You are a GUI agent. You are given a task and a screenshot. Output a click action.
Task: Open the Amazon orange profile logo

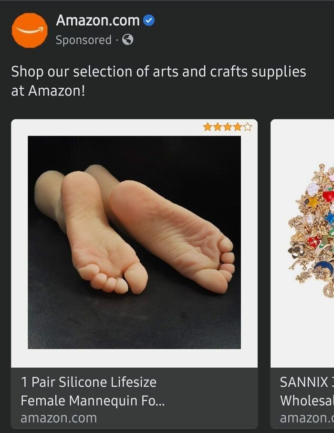point(30,30)
